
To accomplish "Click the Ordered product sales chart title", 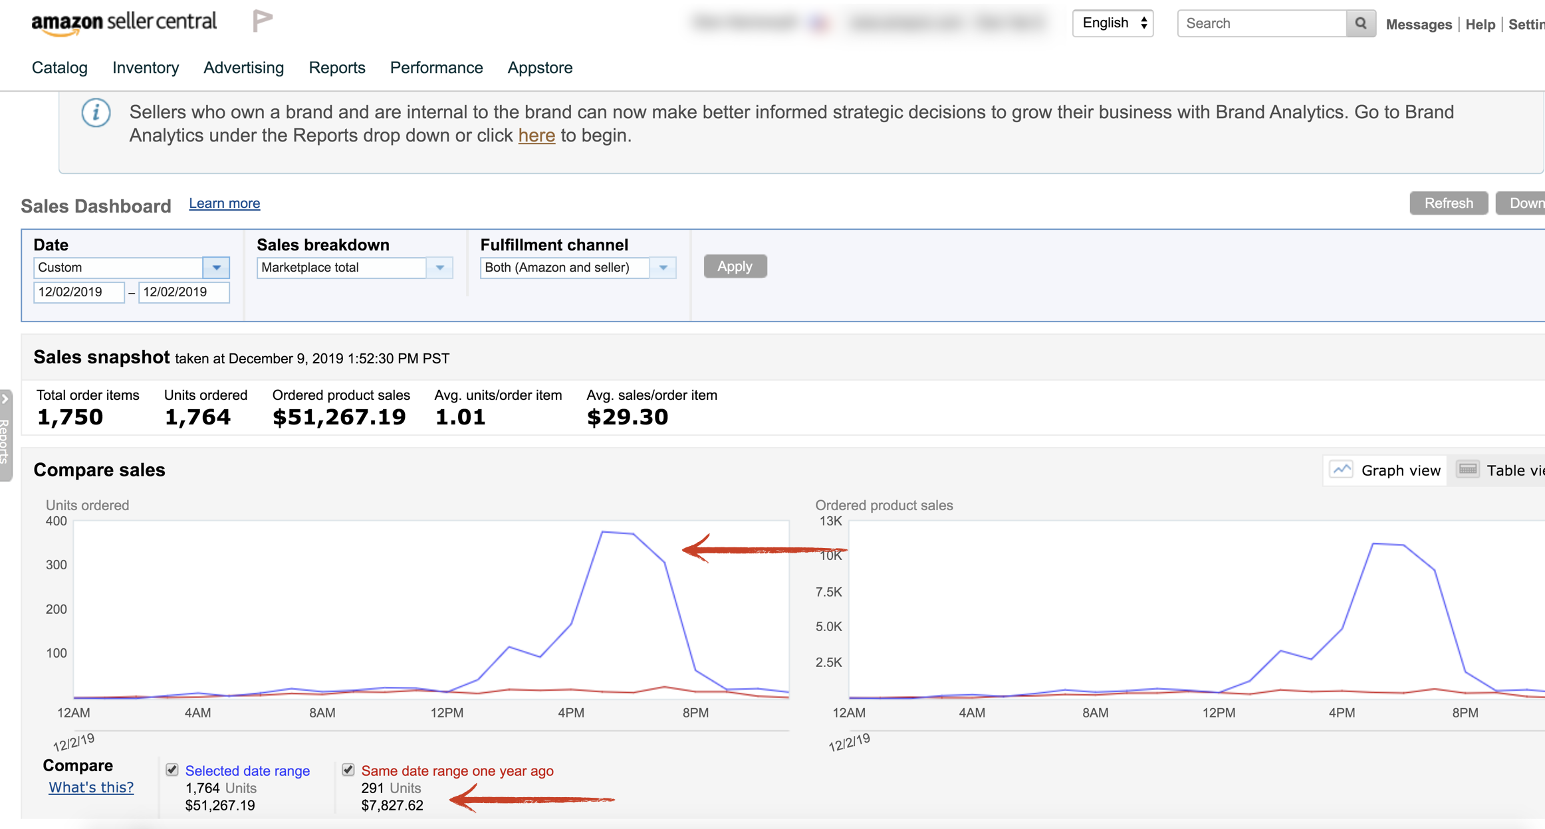I will (x=884, y=506).
